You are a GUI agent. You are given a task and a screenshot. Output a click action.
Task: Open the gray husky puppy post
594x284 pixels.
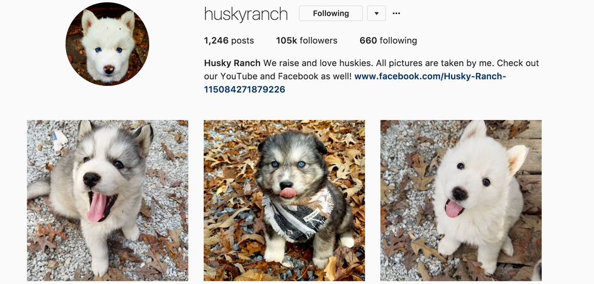tap(108, 200)
